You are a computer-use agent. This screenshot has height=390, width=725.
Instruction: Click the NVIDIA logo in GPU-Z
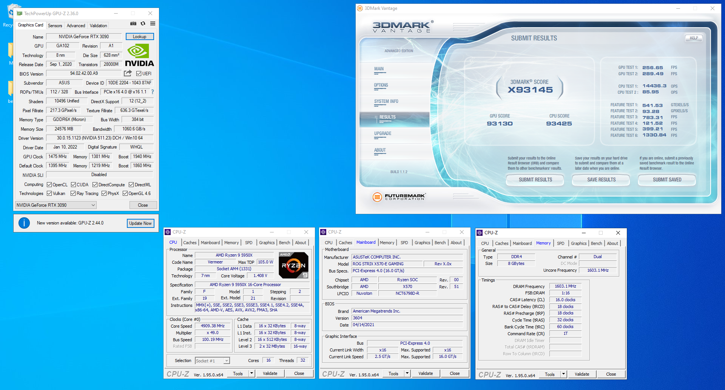click(x=140, y=55)
